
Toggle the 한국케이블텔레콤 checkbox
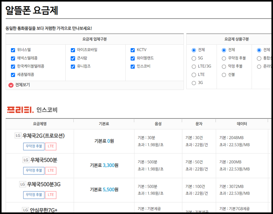click(13, 67)
